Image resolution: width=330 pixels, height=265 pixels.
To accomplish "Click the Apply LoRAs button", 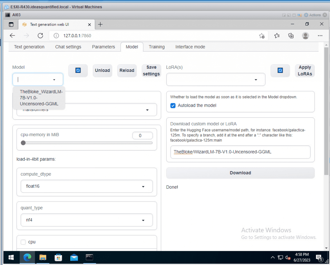I will pyautogui.click(x=305, y=70).
